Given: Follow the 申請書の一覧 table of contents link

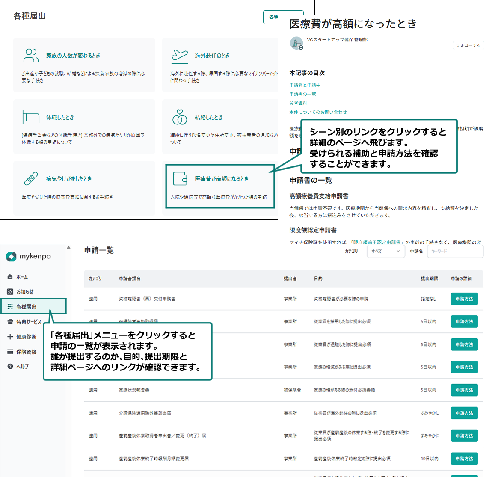Looking at the screenshot, I should point(302,94).
